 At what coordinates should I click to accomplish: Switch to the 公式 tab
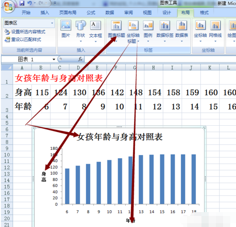[x=91, y=12]
